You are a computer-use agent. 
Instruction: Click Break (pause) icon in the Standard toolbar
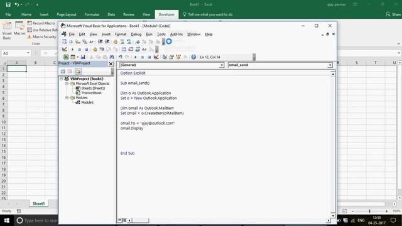(x=143, y=57)
